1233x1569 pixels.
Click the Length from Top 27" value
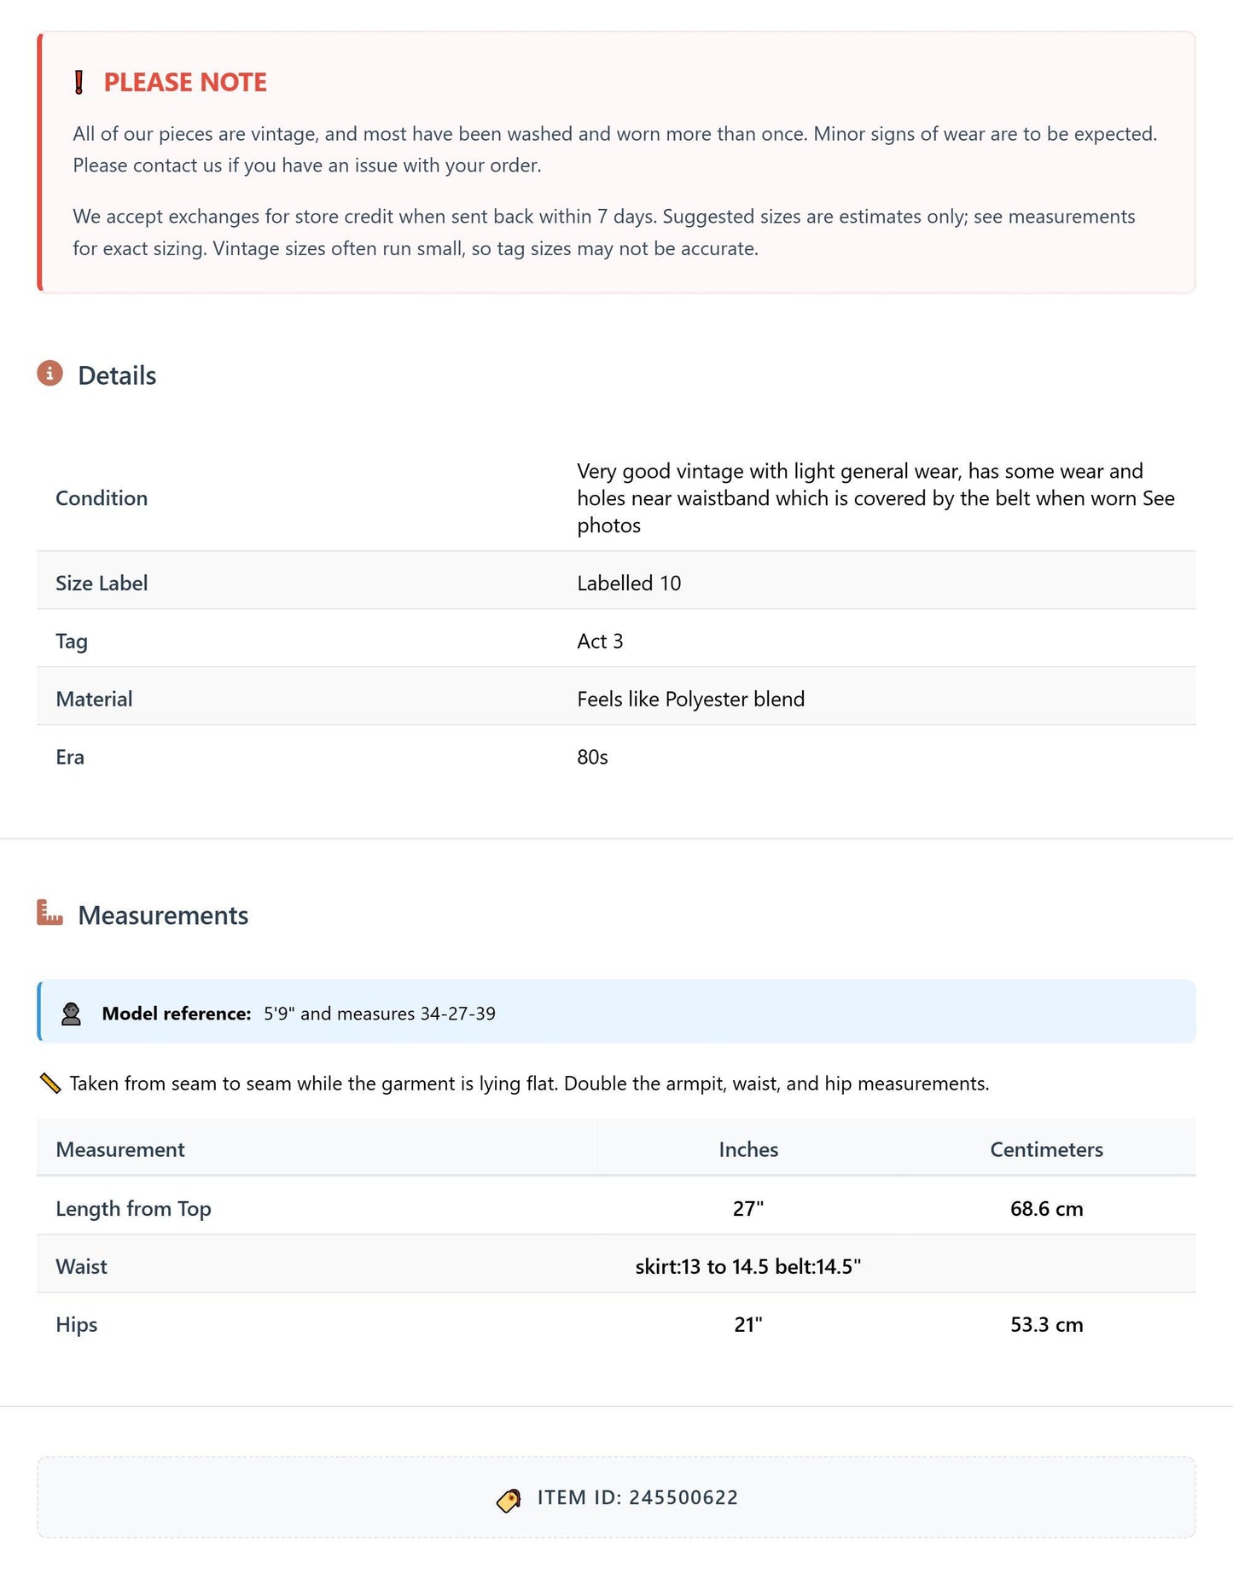coord(748,1208)
